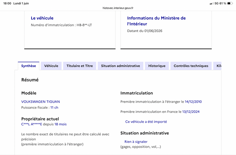Click 'Rien à signaler' status
This screenshot has height=155, width=236.
point(136,142)
